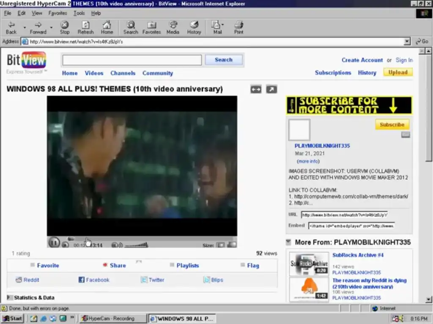Screen dimensions: 433x324
Task: Open the Tools menu
Action: click(x=79, y=13)
